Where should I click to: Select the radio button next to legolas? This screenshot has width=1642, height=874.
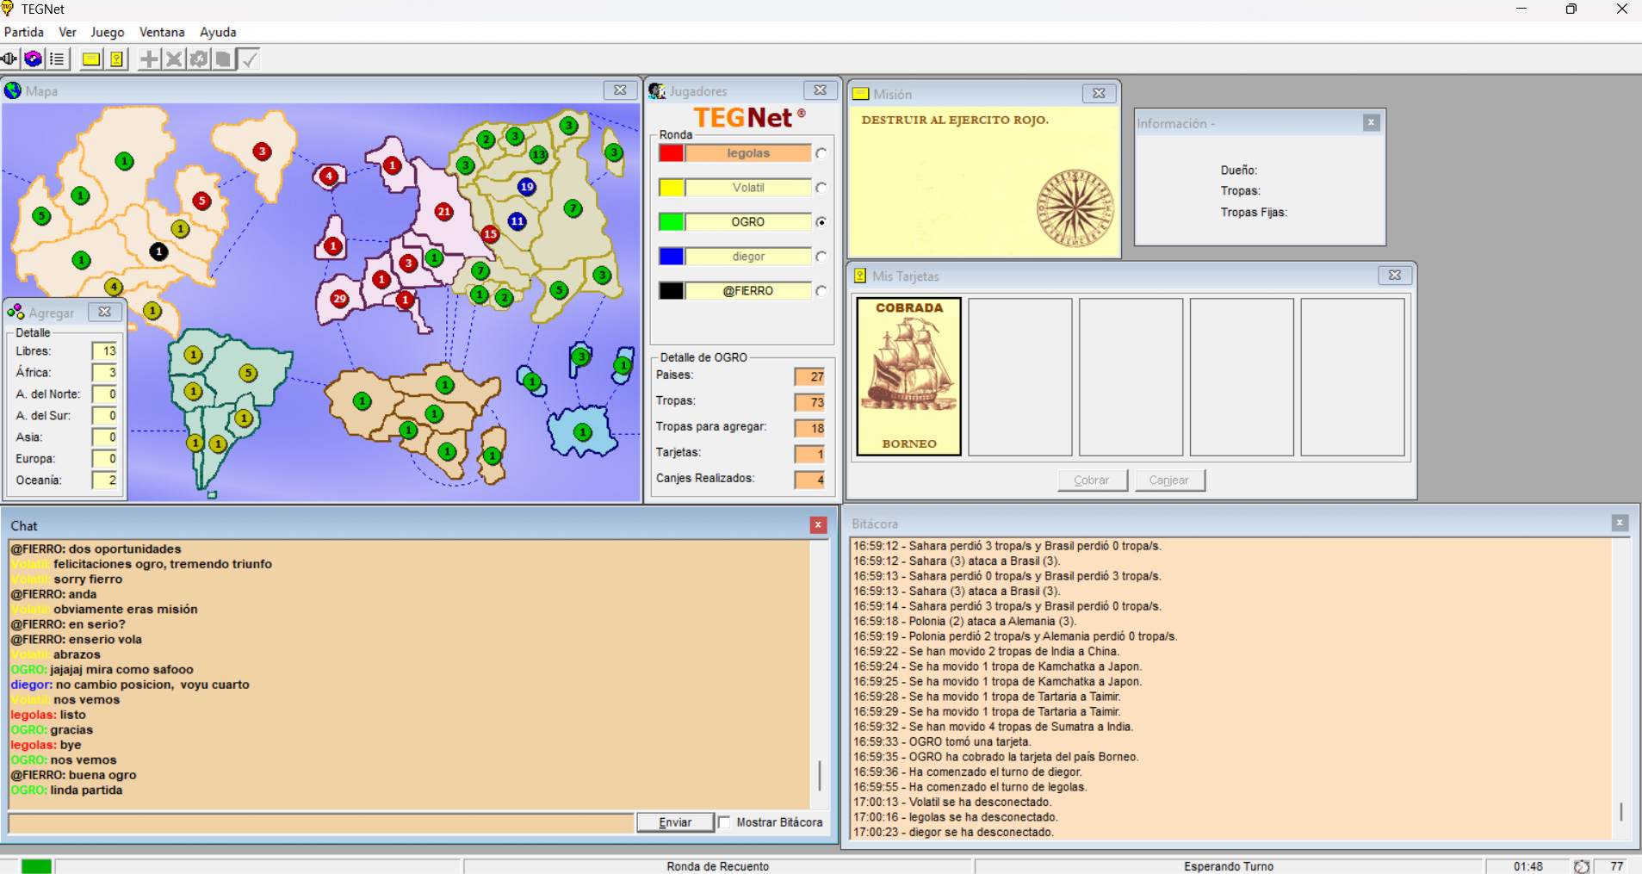(821, 153)
